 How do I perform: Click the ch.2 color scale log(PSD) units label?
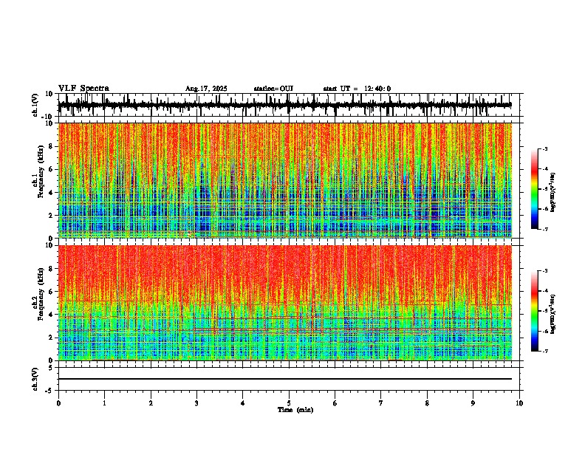pos(553,314)
